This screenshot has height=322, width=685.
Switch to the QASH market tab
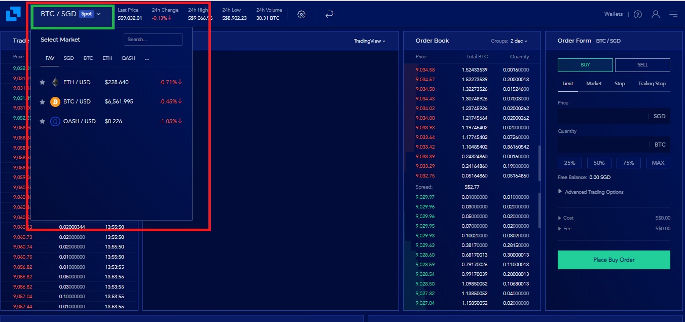click(128, 58)
